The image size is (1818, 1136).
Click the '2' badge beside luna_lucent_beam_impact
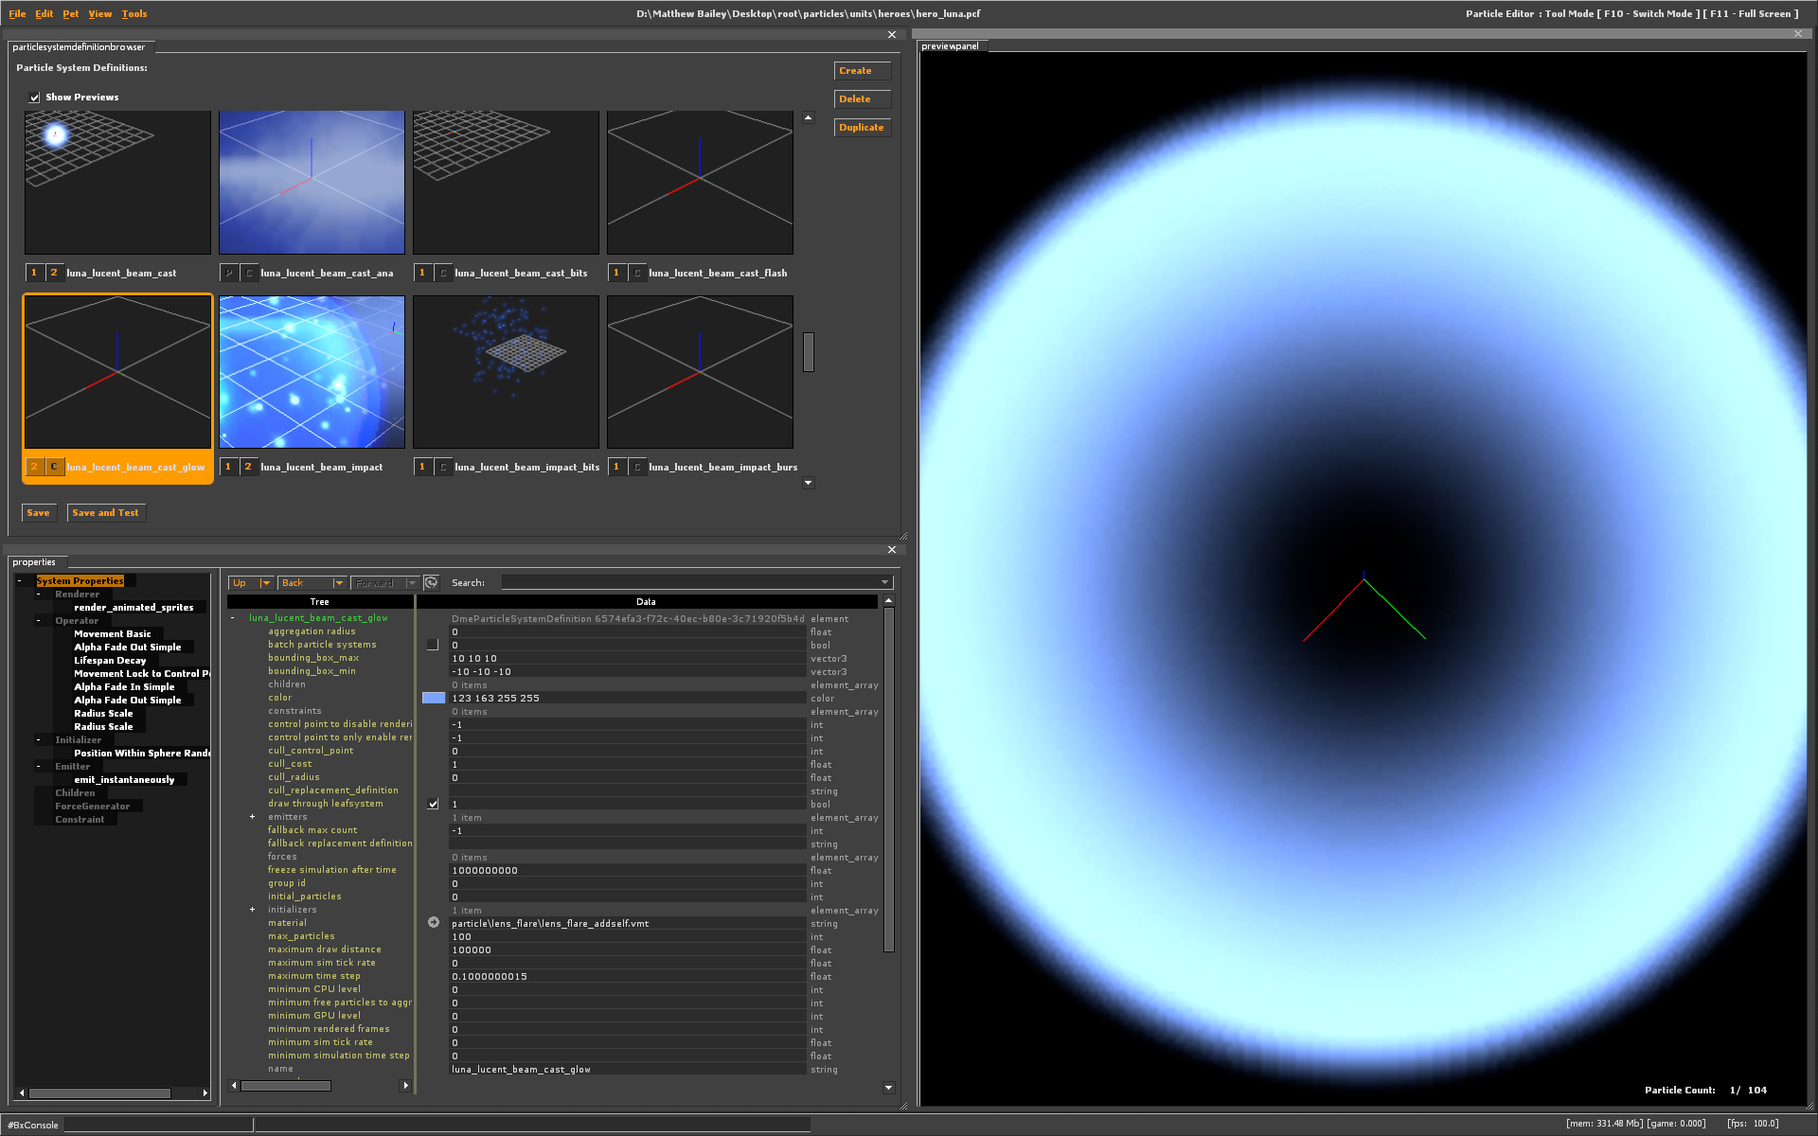248,467
